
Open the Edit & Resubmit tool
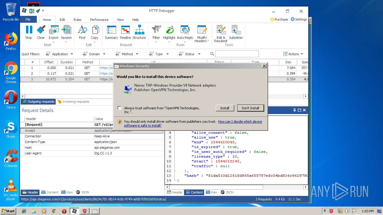tap(221, 34)
